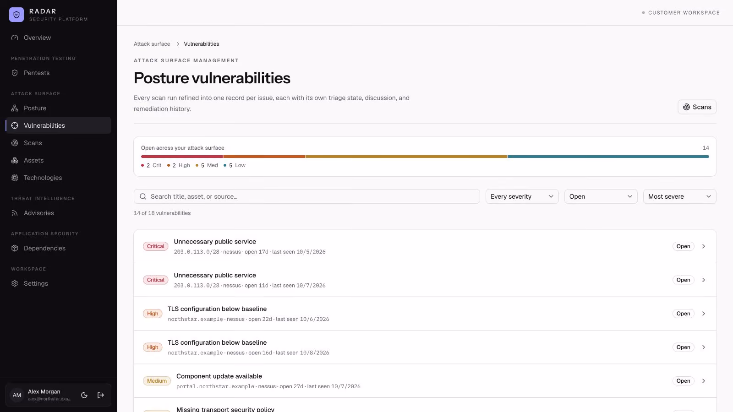
Task: Click the Critical badge on open 17d row
Action: click(156, 246)
